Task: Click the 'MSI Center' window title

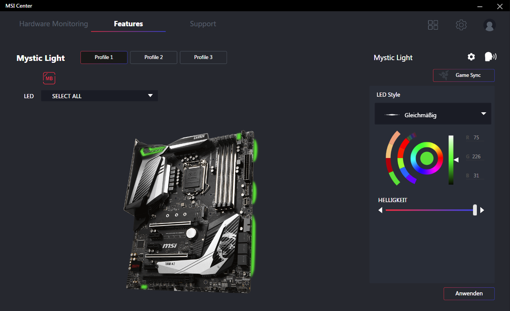Action: pos(19,6)
